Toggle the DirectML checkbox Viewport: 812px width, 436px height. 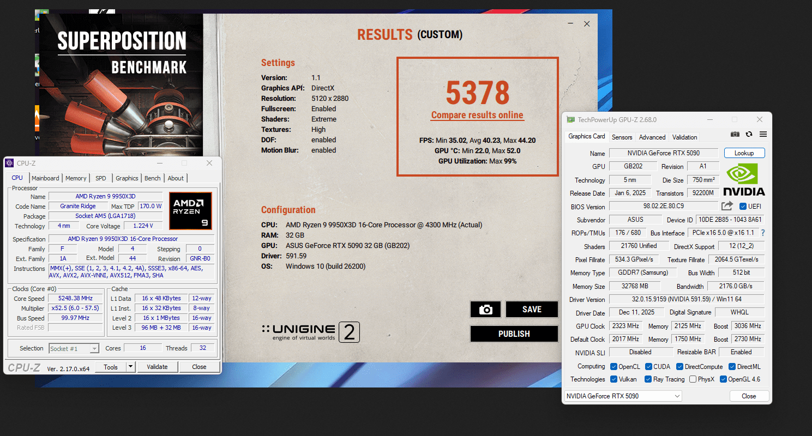732,367
